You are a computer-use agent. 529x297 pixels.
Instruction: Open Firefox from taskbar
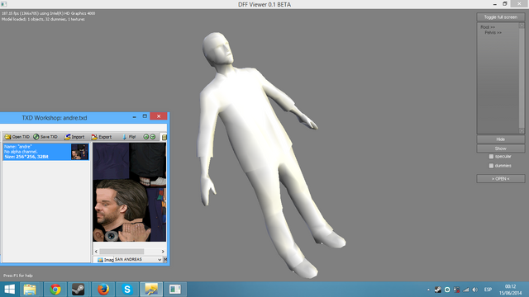point(103,290)
